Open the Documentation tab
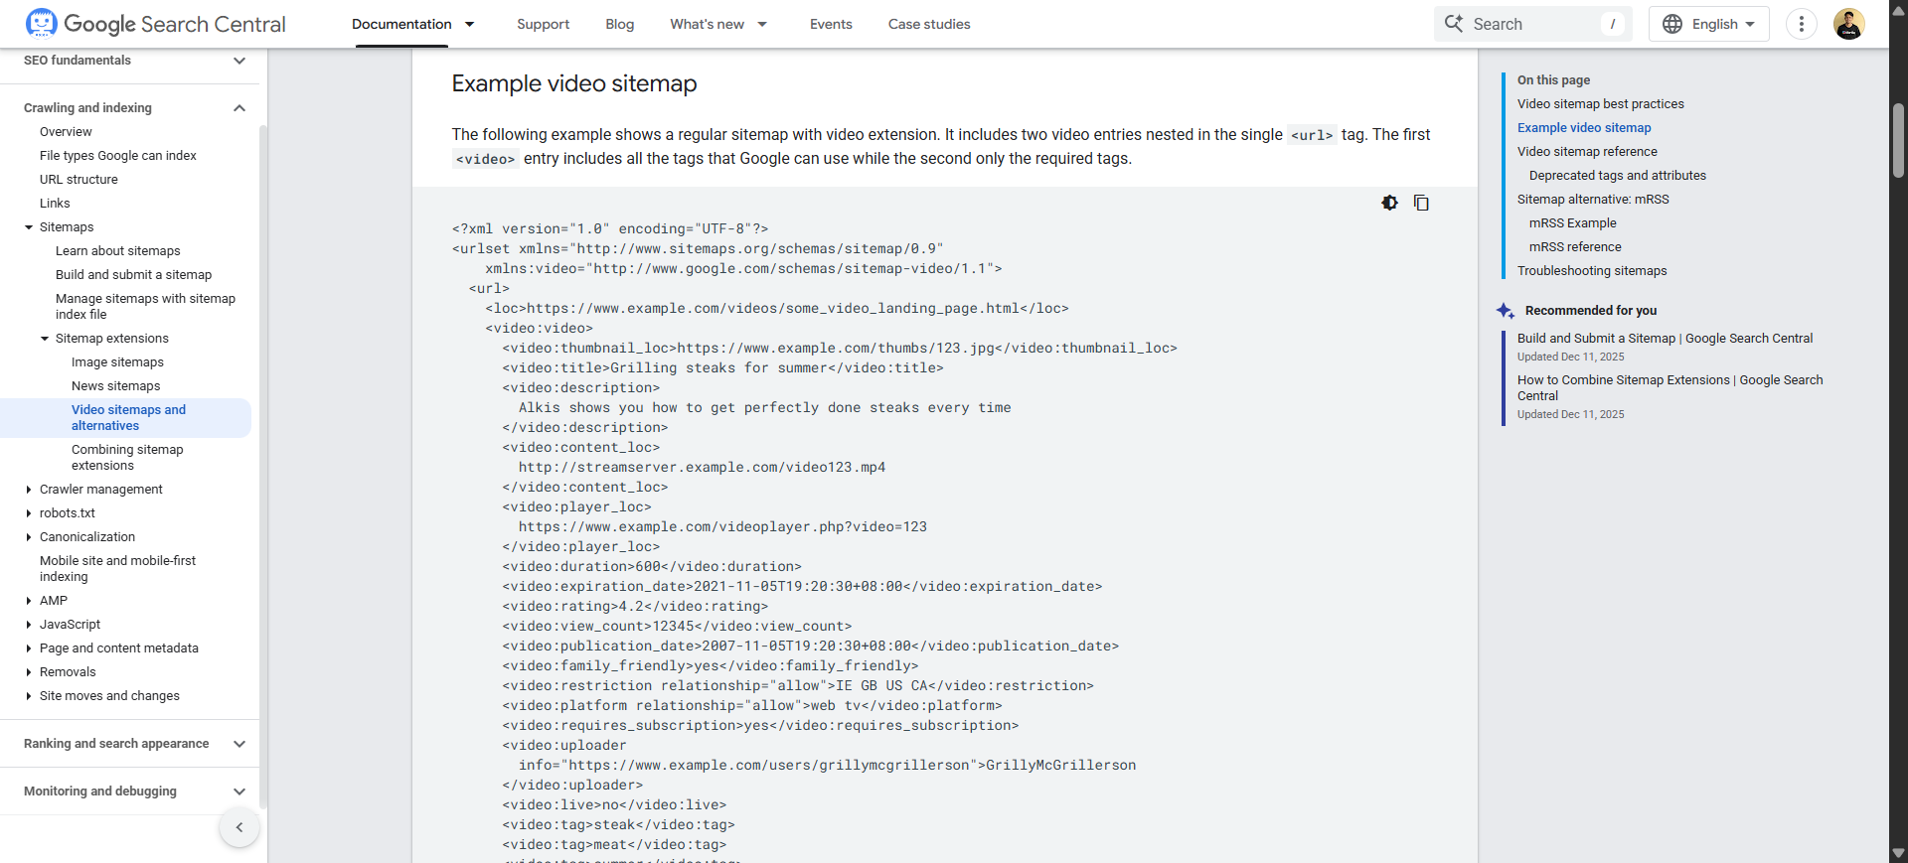1908x863 pixels. click(401, 24)
